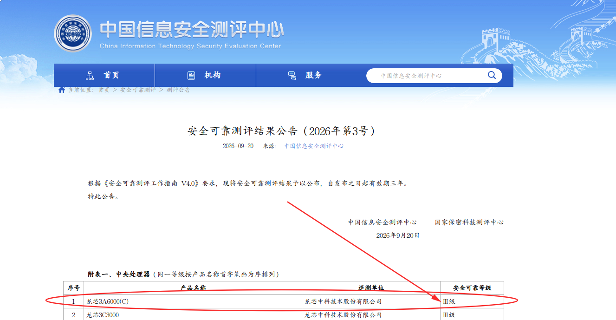The image size is (616, 320).
Task: Click the paragraph mentioning 工作指南 V4.0
Action: coord(248,183)
